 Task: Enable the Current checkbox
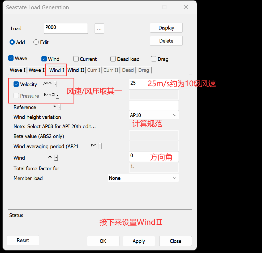pyautogui.click(x=76, y=59)
